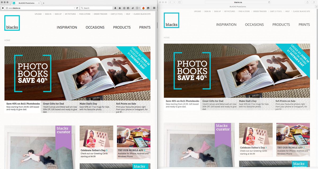Open OCCASIONS menu in Firefox window

(x=95, y=27)
